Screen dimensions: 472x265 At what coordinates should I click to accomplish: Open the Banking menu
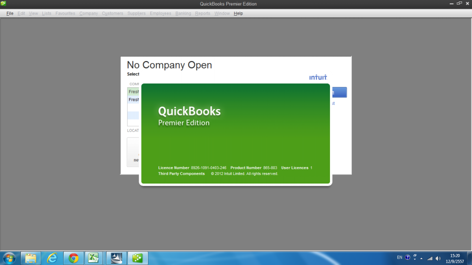click(183, 13)
